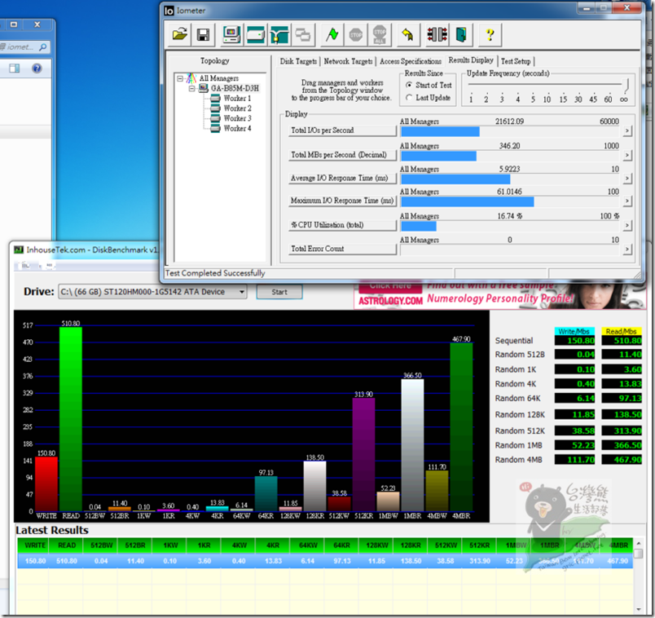Screen dimensions: 655x618
Task: Click the Total MBs per Second (Decimal) button
Action: 342,155
